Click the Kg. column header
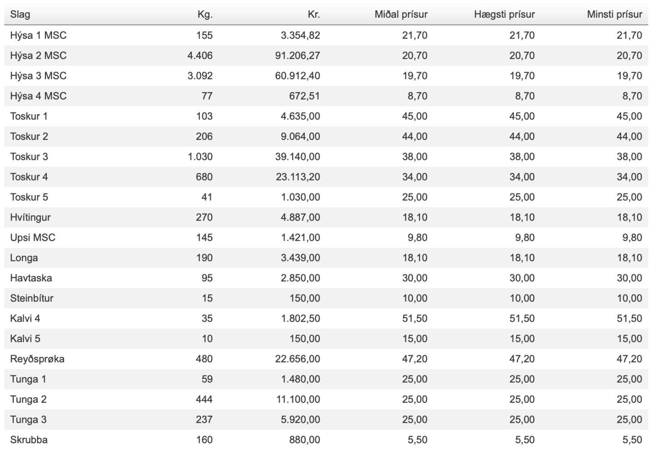Image resolution: width=655 pixels, height=455 pixels. [205, 15]
